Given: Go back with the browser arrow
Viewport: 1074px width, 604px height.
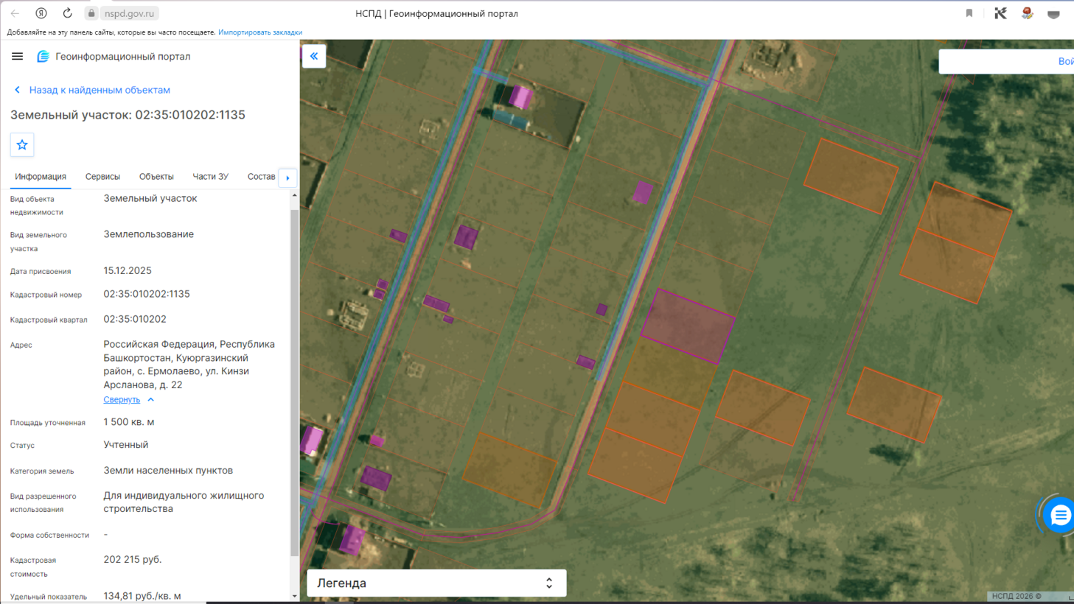Looking at the screenshot, I should tap(15, 13).
